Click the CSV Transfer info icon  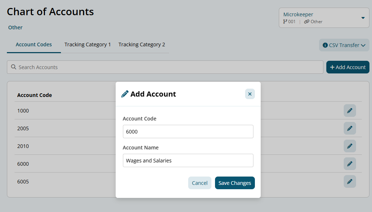point(325,45)
